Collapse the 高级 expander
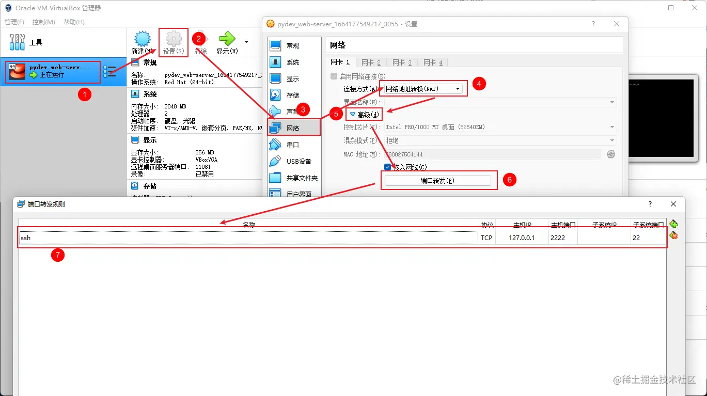Screen dimensions: 707x396 click(365, 115)
